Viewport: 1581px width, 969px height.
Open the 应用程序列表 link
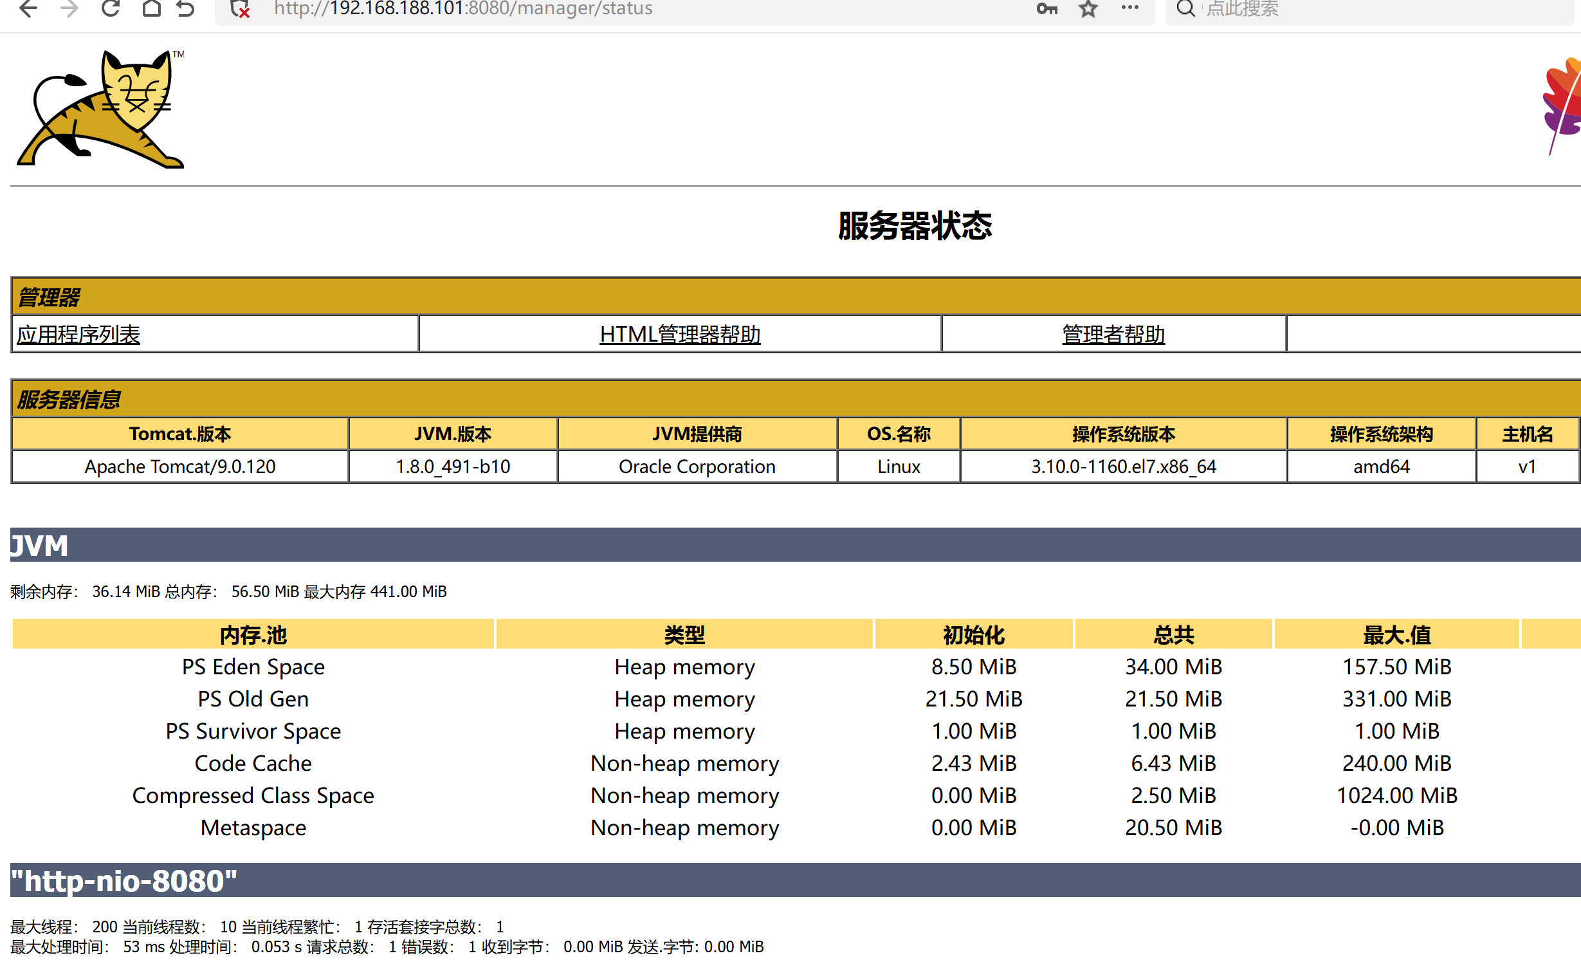pos(78,335)
